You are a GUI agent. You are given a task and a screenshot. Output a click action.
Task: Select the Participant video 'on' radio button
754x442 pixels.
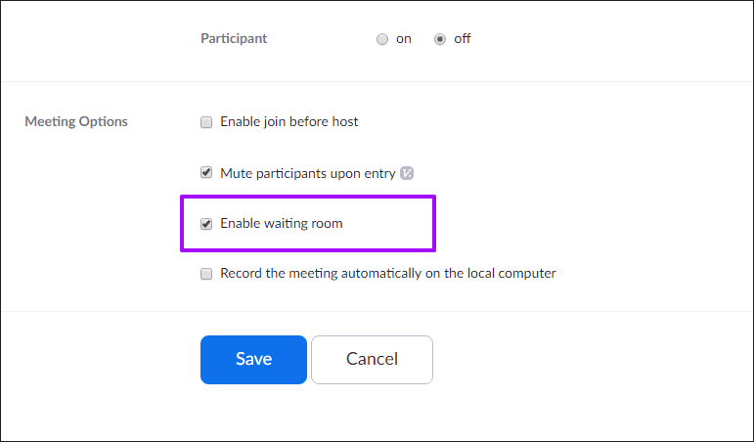(382, 39)
